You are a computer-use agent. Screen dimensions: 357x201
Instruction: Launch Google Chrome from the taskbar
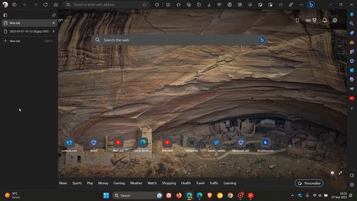pyautogui.click(x=230, y=195)
